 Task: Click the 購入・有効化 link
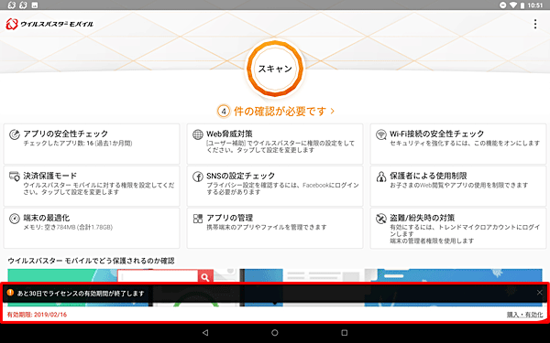tap(524, 315)
